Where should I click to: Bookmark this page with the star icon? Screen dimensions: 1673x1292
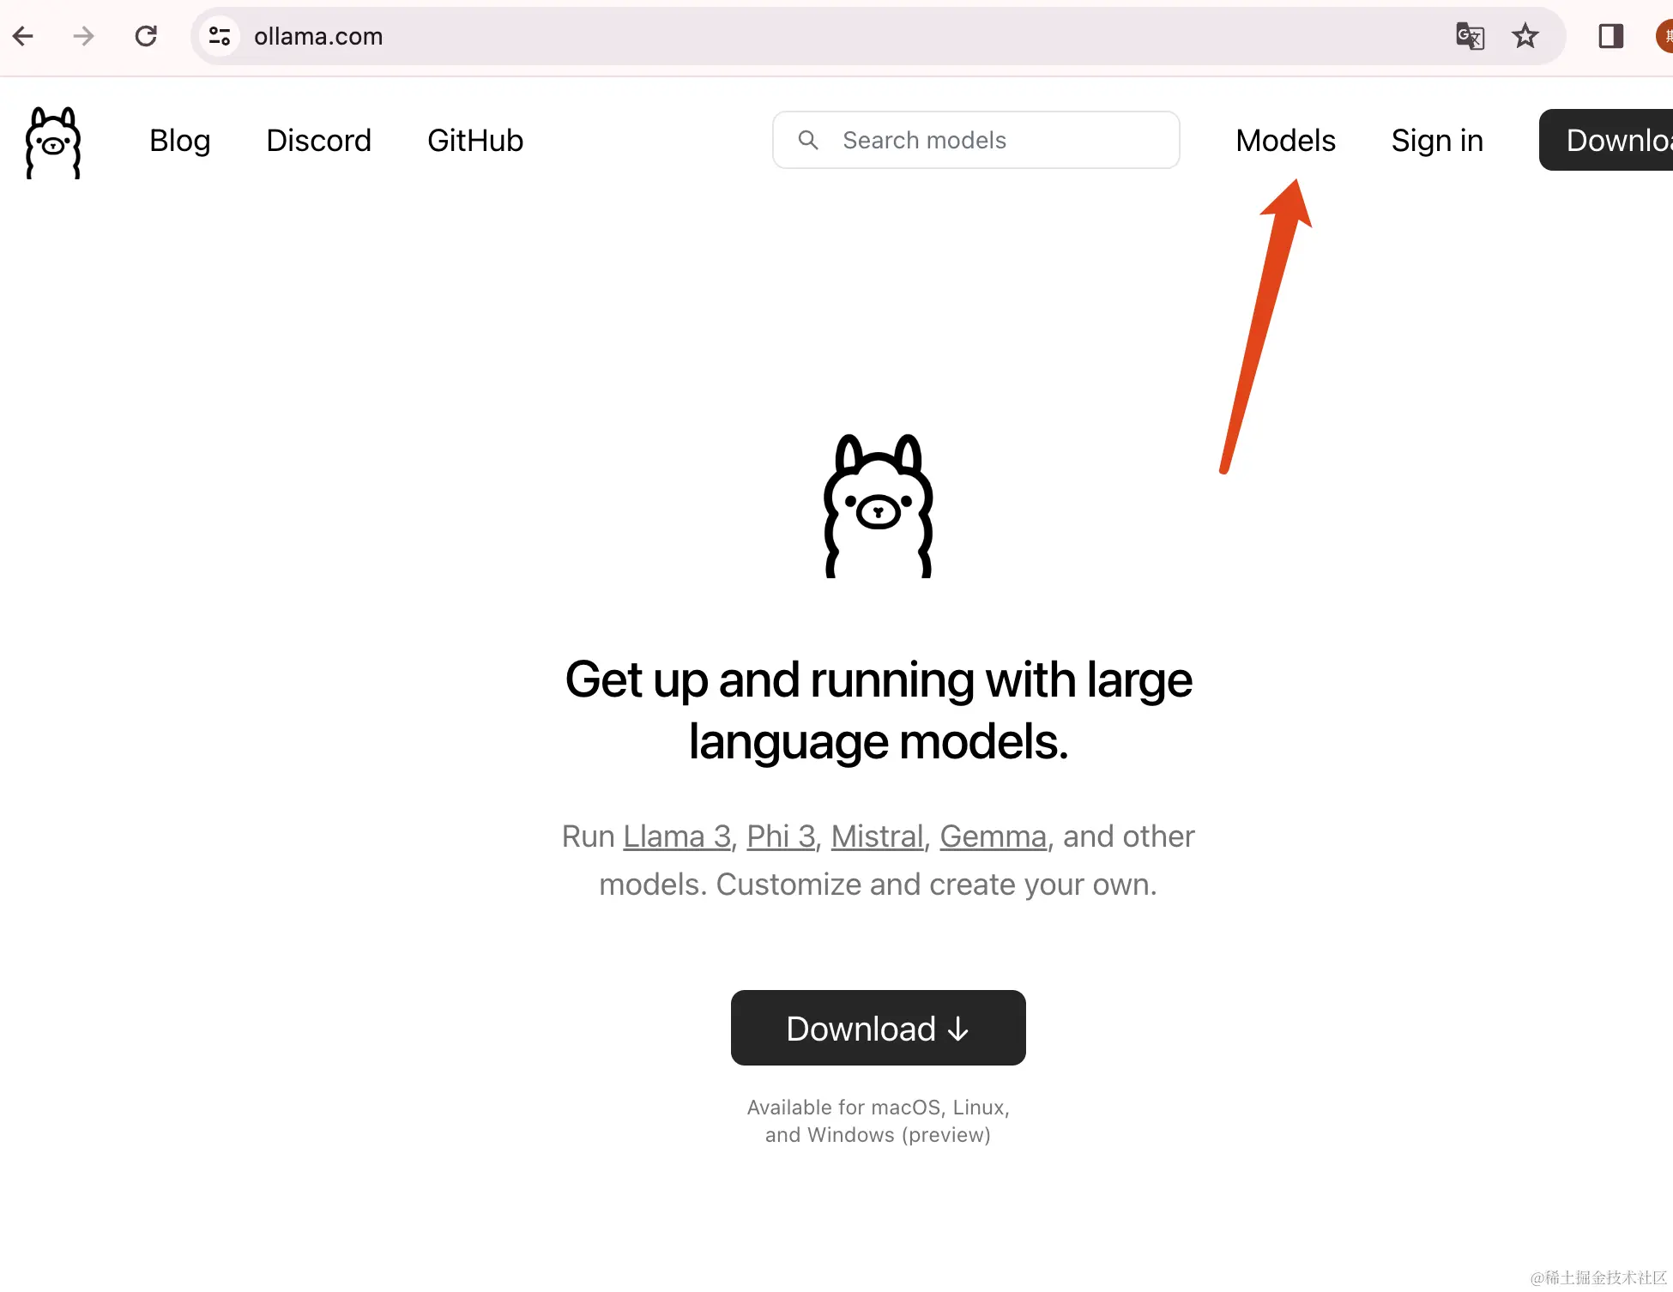1525,36
